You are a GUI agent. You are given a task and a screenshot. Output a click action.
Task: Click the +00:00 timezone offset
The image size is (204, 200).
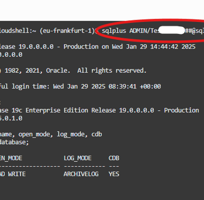point(150,86)
